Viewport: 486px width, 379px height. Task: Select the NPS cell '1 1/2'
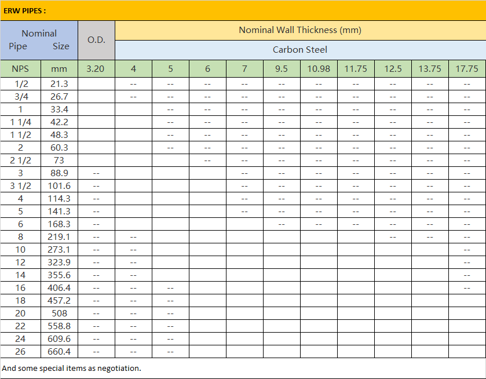20,134
